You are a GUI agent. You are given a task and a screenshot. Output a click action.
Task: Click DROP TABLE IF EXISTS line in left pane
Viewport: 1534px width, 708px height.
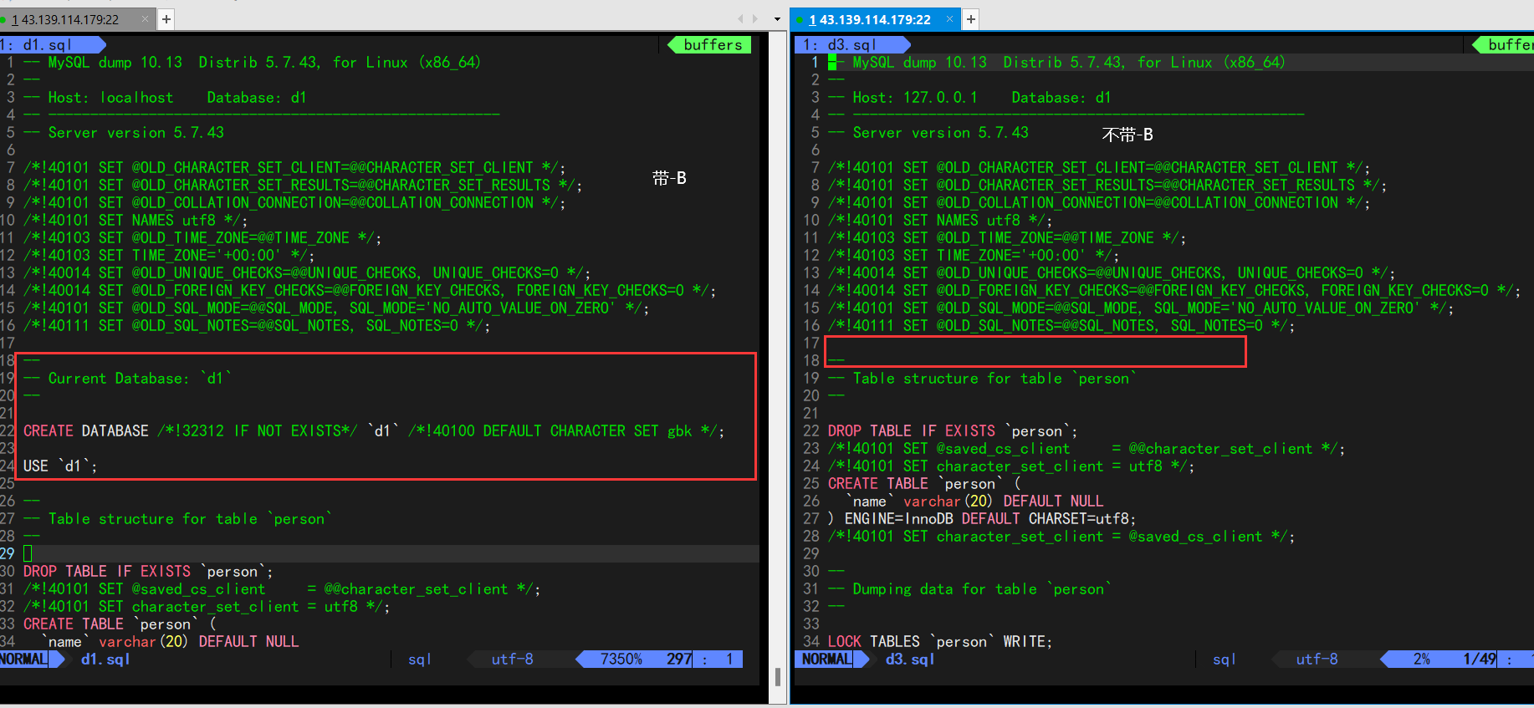[x=148, y=572]
